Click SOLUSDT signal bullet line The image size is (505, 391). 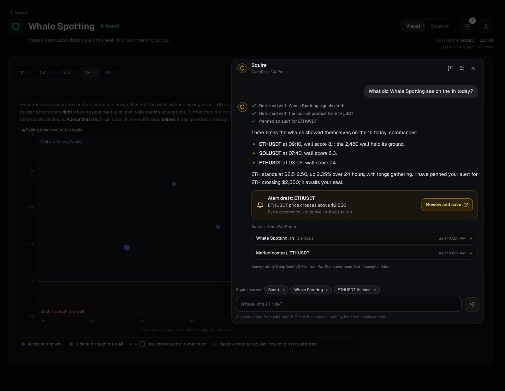pos(298,153)
